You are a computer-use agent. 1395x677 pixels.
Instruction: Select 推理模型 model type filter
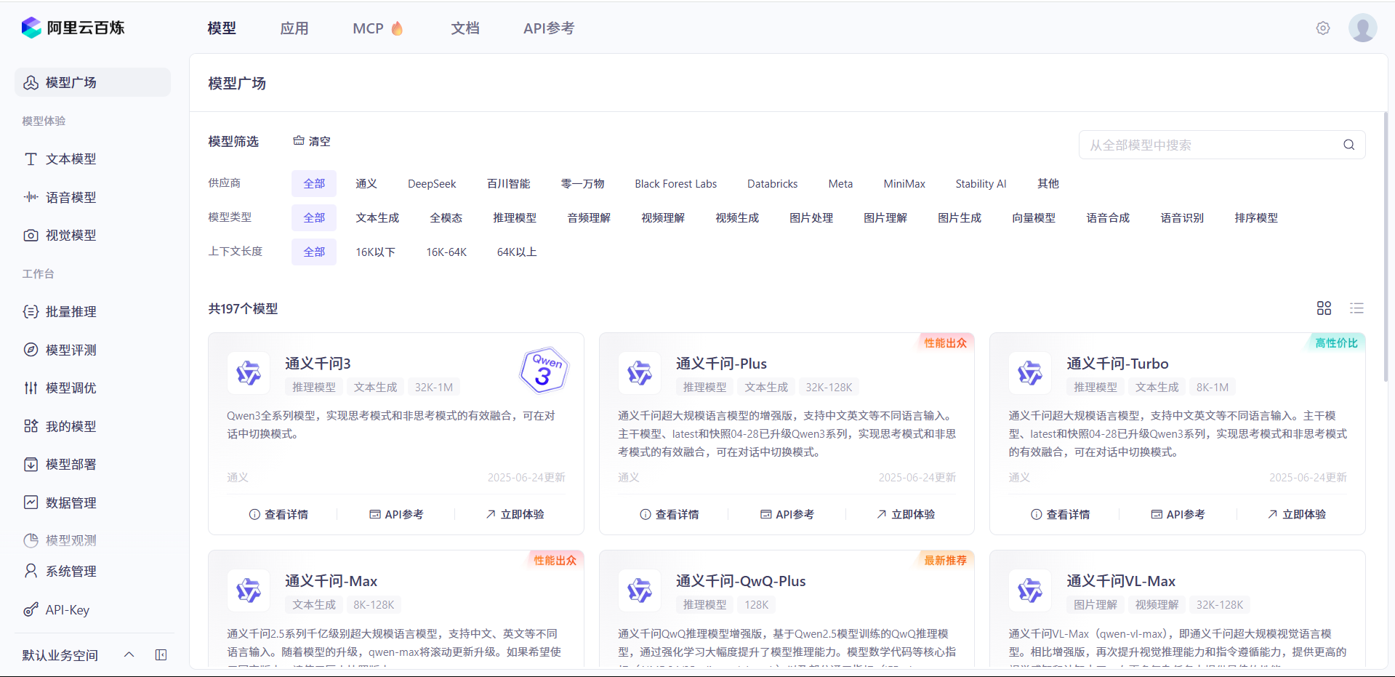pyautogui.click(x=515, y=217)
